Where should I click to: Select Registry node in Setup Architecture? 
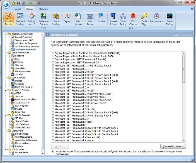pyautogui.click(x=19, y=62)
